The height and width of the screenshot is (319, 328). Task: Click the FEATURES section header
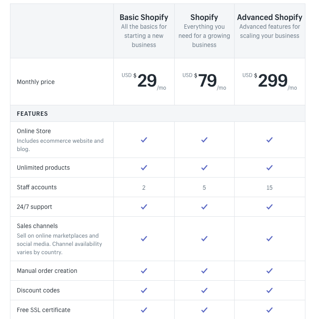[x=33, y=114]
